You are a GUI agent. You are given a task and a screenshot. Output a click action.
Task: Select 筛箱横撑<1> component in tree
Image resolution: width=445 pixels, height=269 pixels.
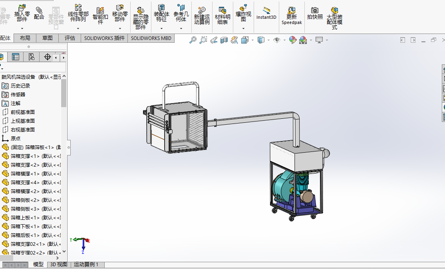coord(31,174)
